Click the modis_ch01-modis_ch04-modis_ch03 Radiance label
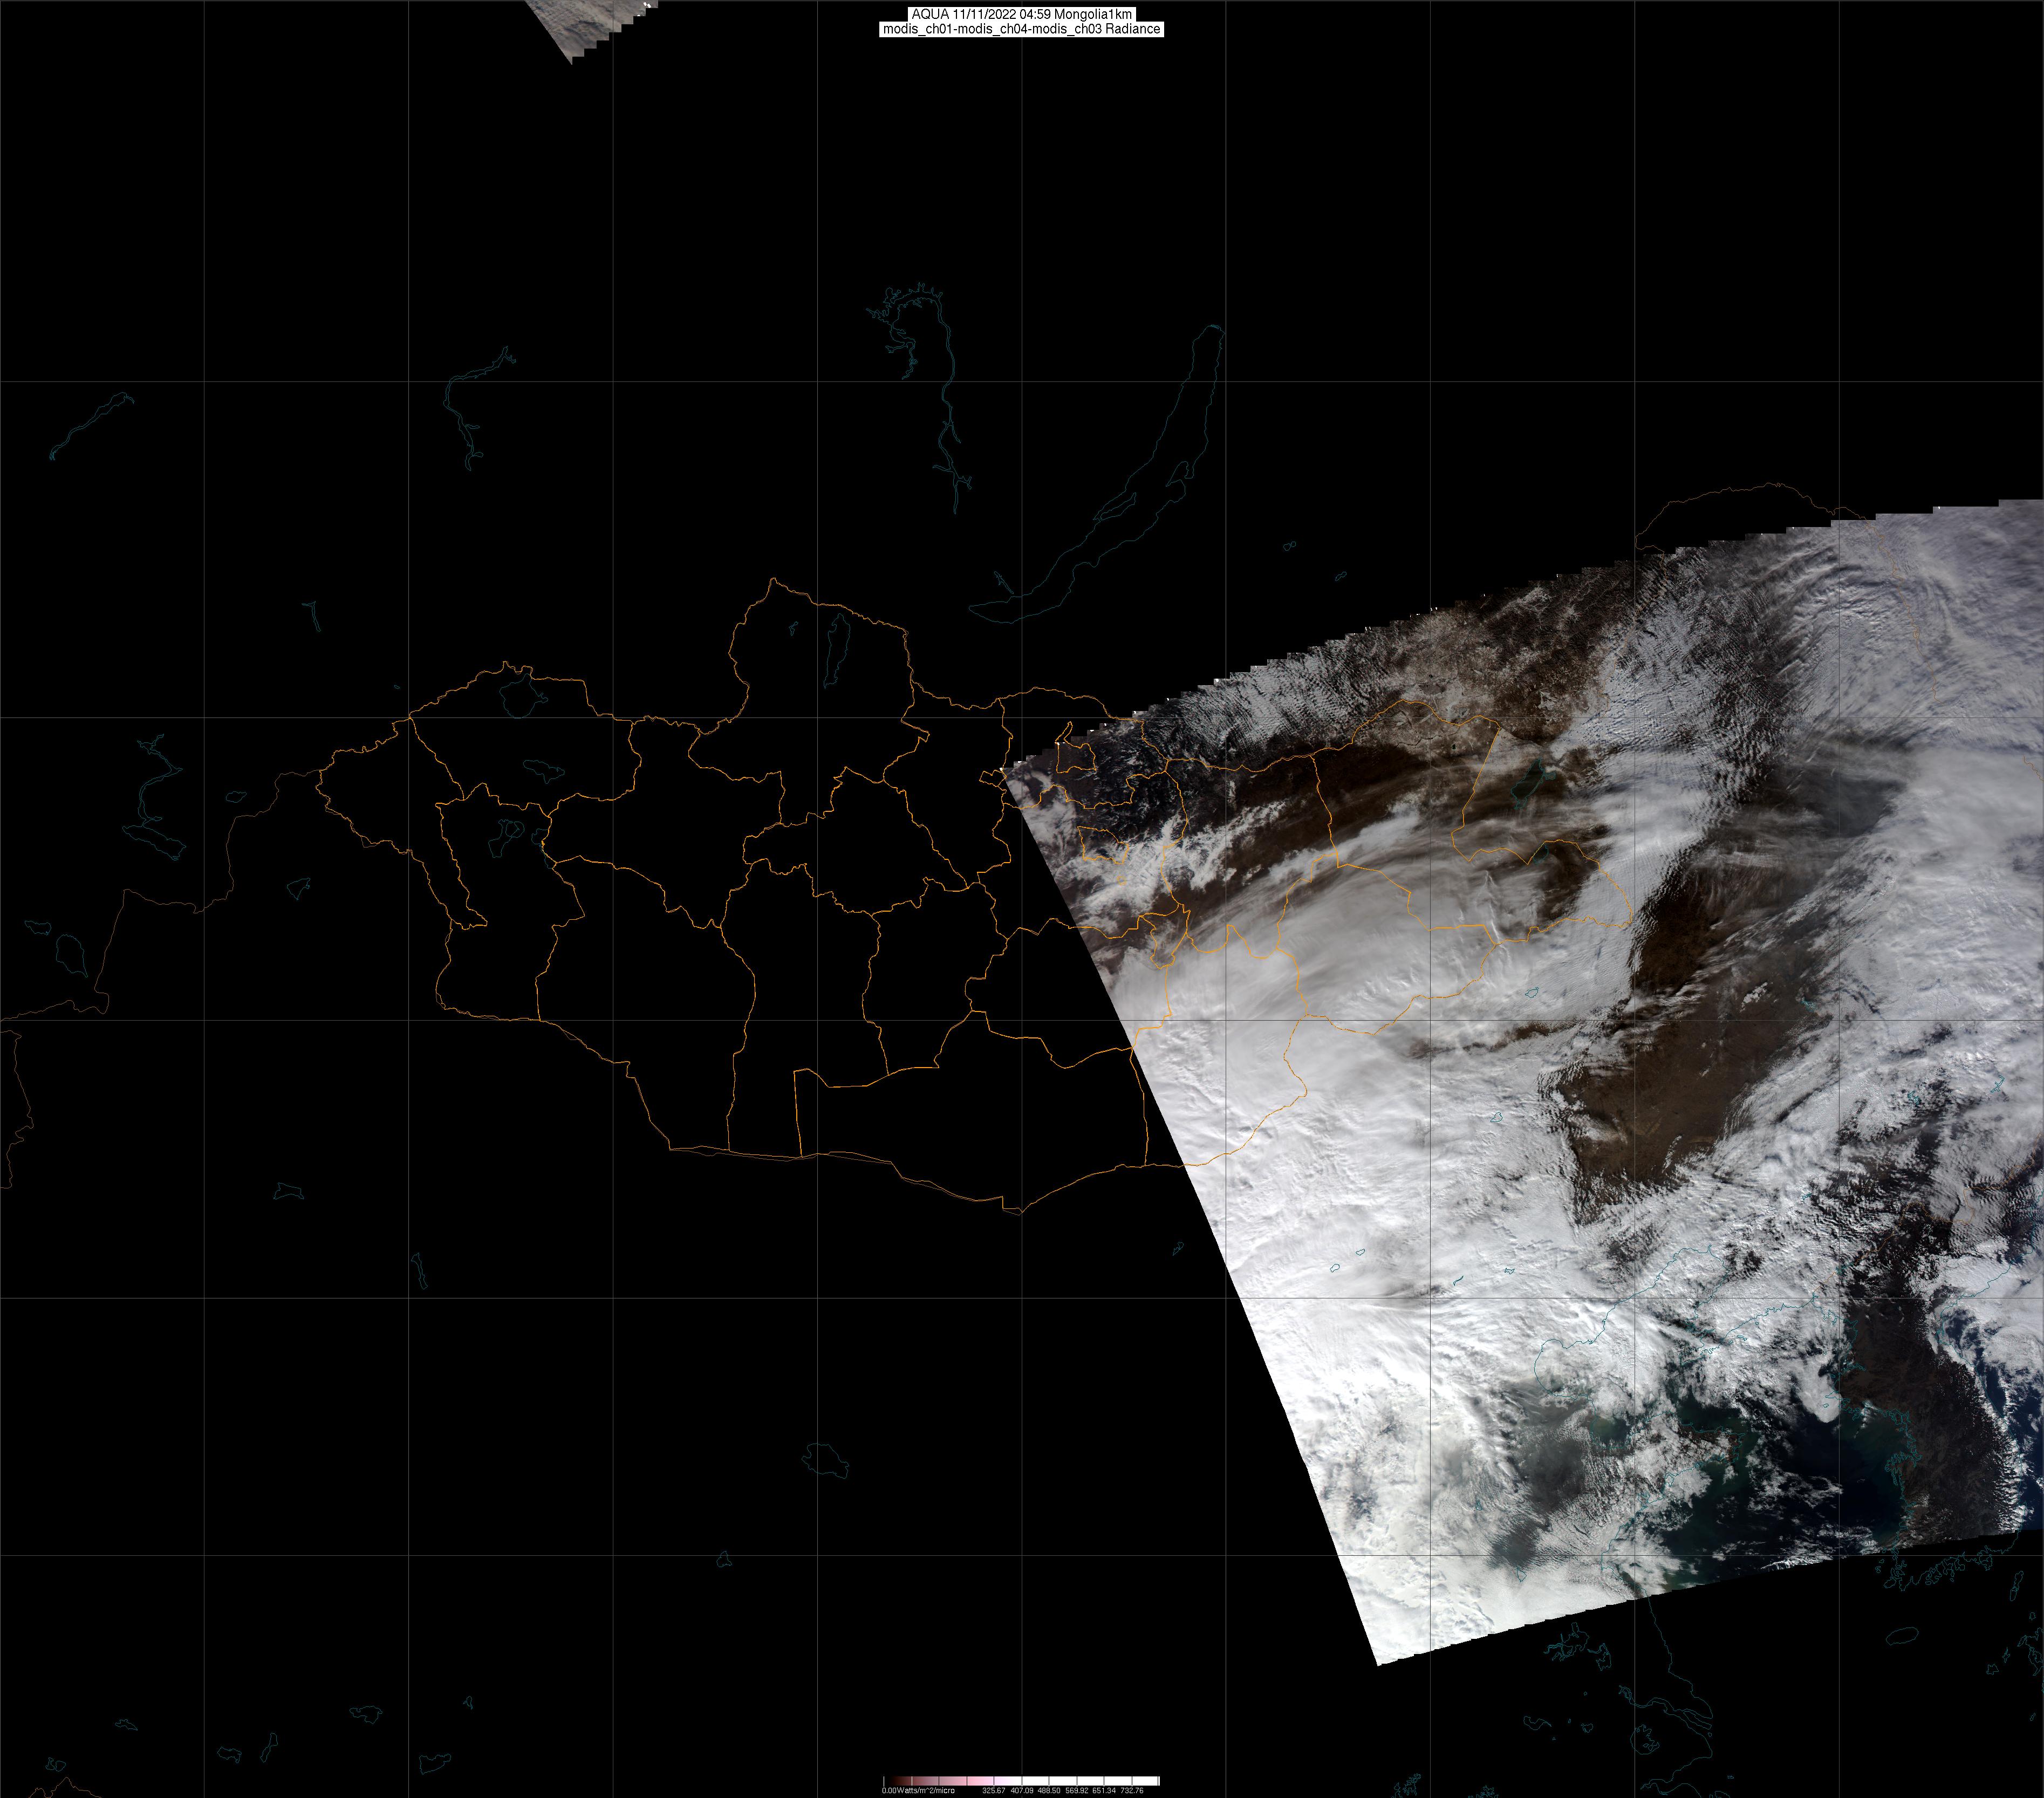2044x1798 pixels. click(x=1021, y=29)
